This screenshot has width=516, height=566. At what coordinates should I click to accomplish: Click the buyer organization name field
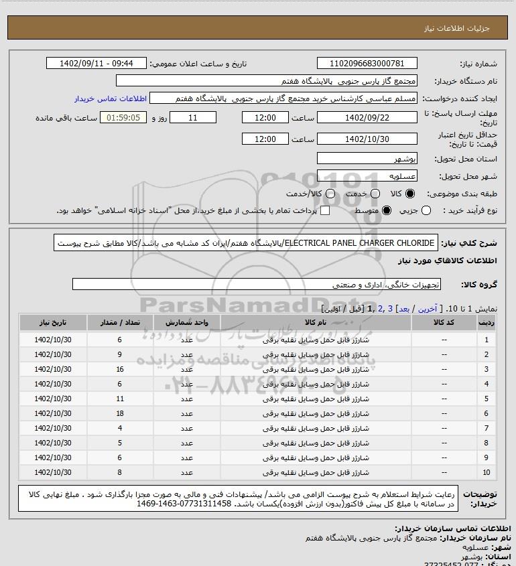tap(267, 80)
